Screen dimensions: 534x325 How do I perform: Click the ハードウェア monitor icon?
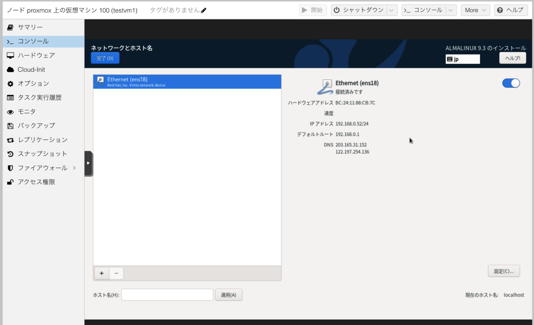(10, 56)
